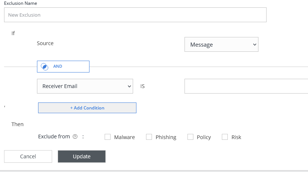Screen dimensions: 308x172
Task: Click the Malware label text
Action: tap(124, 137)
